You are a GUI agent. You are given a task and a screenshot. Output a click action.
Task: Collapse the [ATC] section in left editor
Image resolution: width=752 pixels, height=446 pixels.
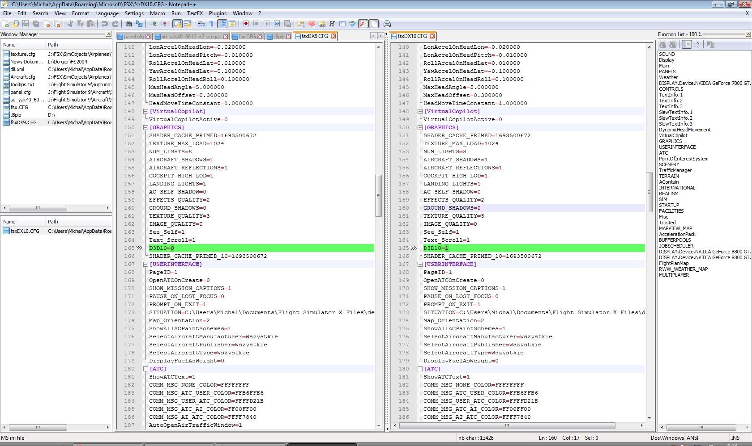pyautogui.click(x=145, y=369)
